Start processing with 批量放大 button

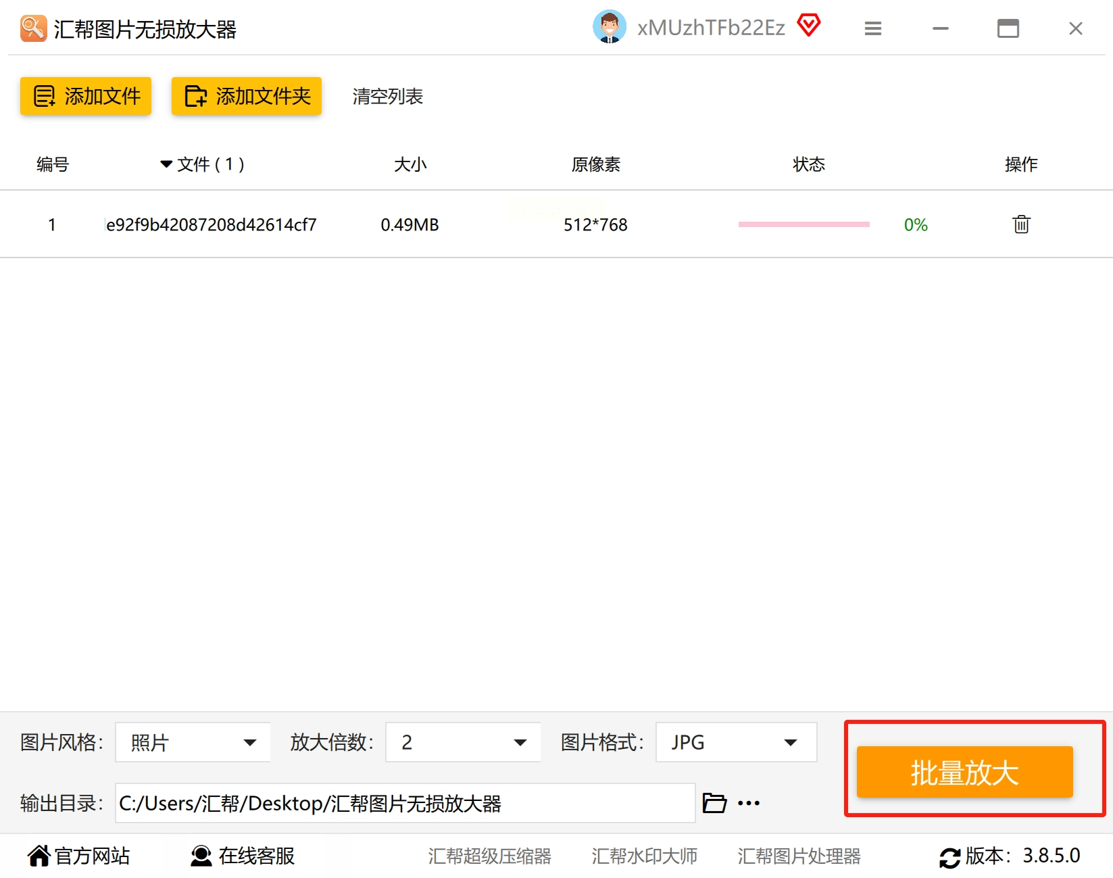964,772
